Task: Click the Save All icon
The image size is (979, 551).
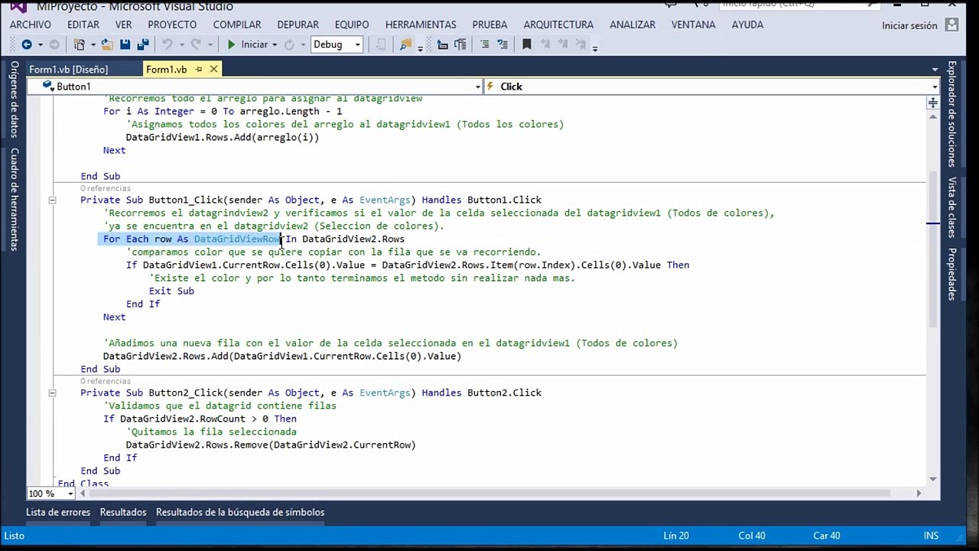Action: (142, 44)
